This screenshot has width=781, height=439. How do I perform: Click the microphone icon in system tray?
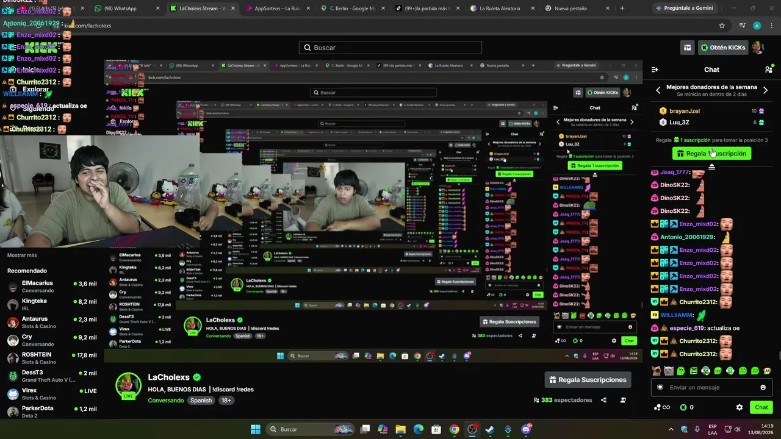[x=697, y=429]
